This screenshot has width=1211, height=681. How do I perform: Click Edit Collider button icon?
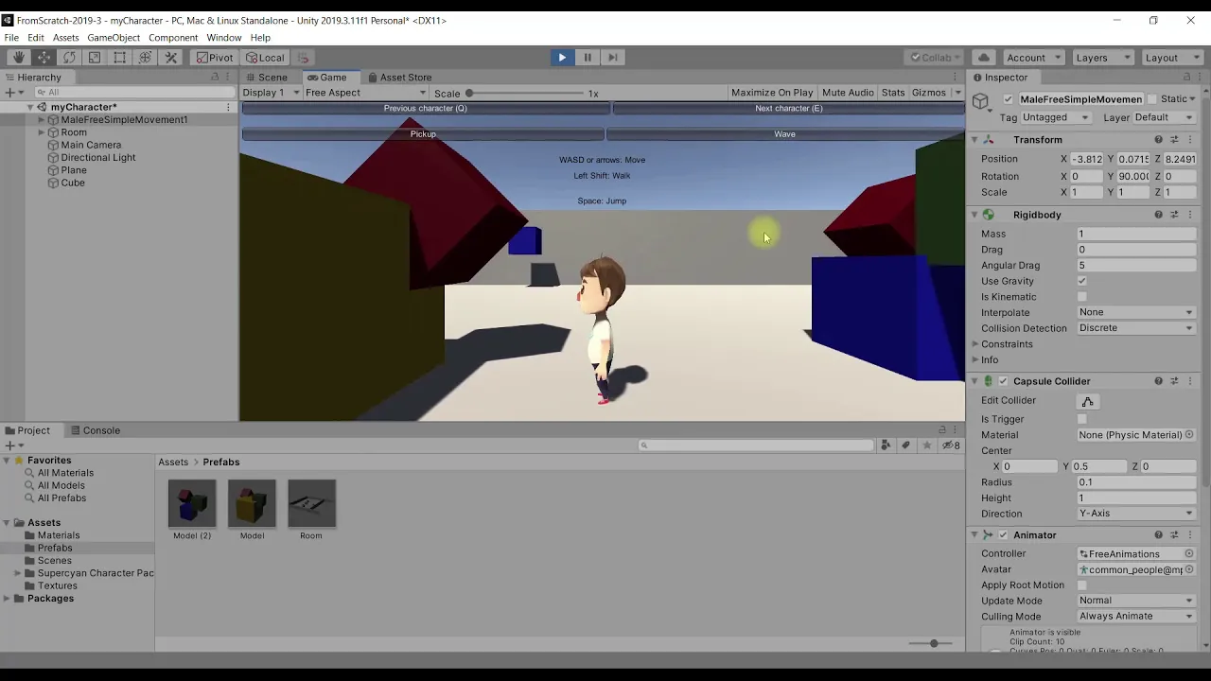(x=1088, y=401)
